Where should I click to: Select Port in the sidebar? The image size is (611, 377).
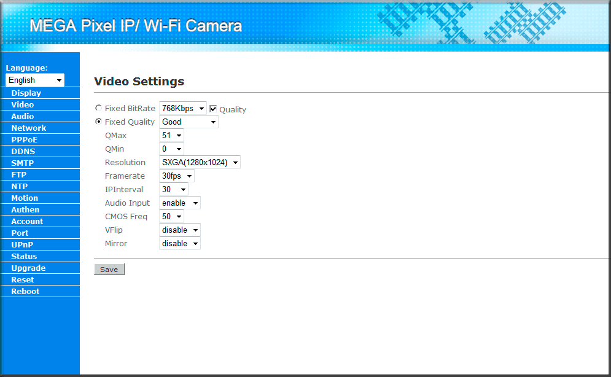(40, 233)
